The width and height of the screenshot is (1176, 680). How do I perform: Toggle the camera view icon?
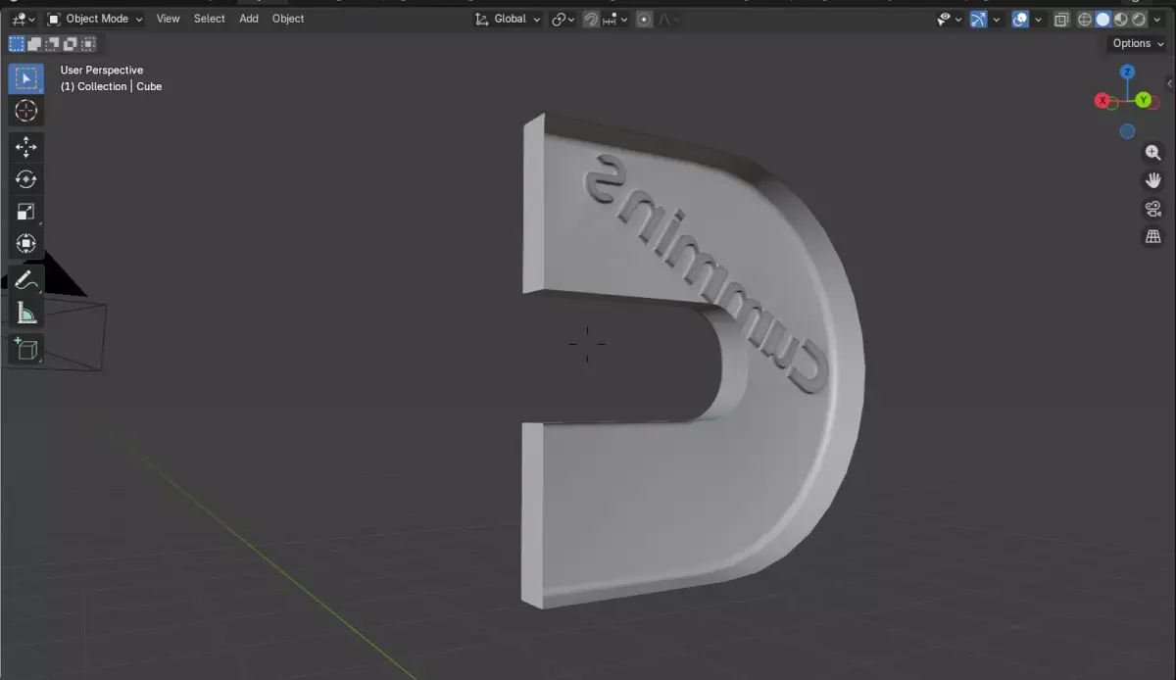(1153, 209)
